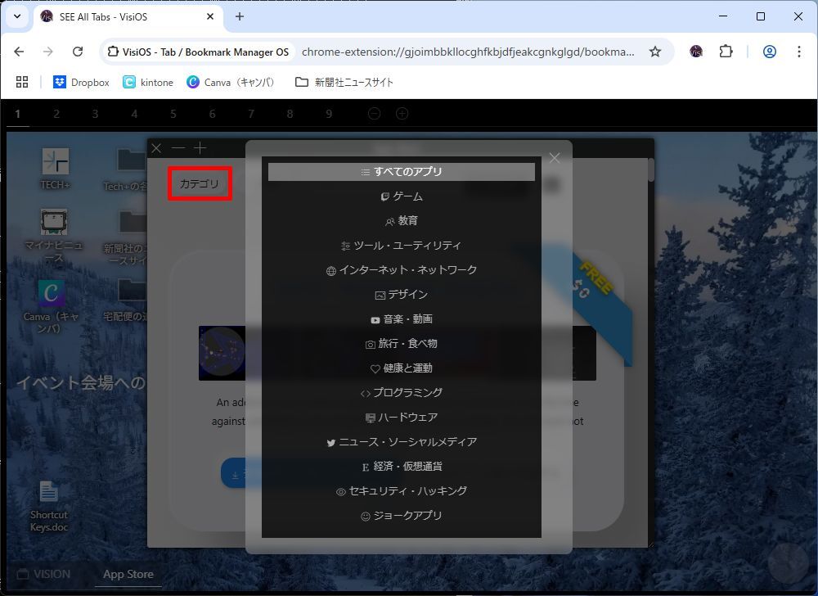
Task: Maximize the App Store window plus icon
Action: click(x=200, y=148)
